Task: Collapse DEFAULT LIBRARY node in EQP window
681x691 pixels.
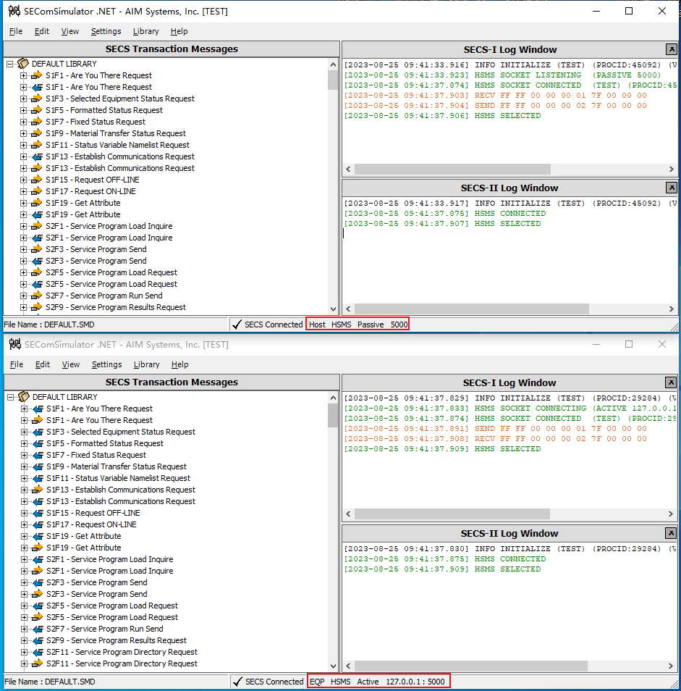Action: click(x=11, y=397)
